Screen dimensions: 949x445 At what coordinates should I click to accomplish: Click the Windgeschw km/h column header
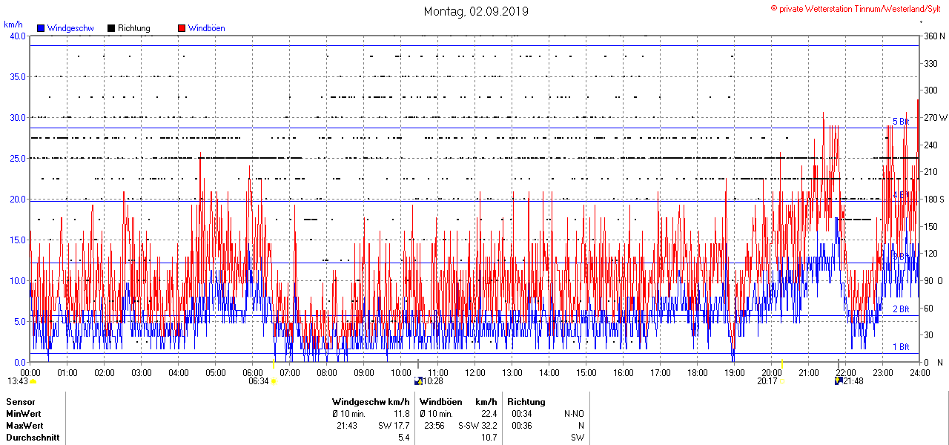pos(371,402)
